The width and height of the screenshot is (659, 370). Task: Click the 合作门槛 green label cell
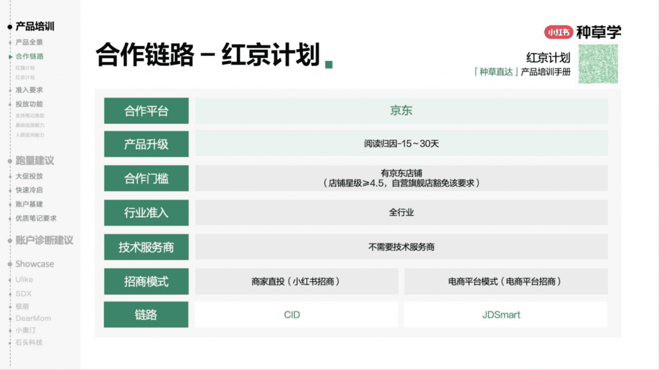[146, 178]
